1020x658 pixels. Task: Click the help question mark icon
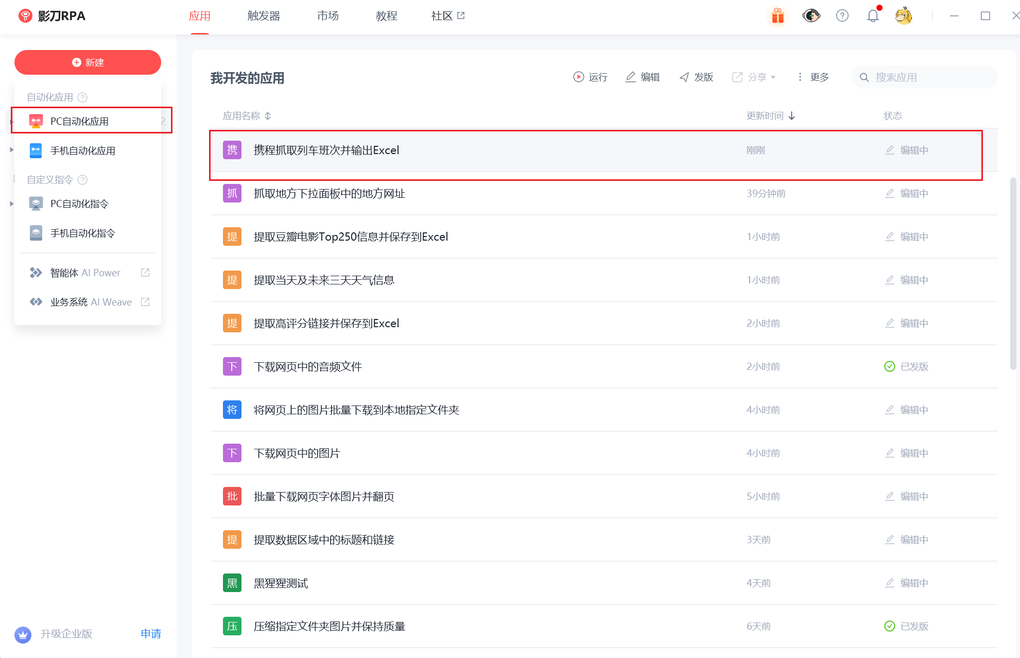click(x=842, y=16)
